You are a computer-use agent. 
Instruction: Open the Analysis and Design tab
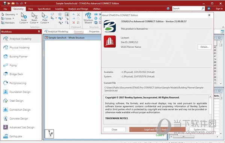[x=78, y=9]
